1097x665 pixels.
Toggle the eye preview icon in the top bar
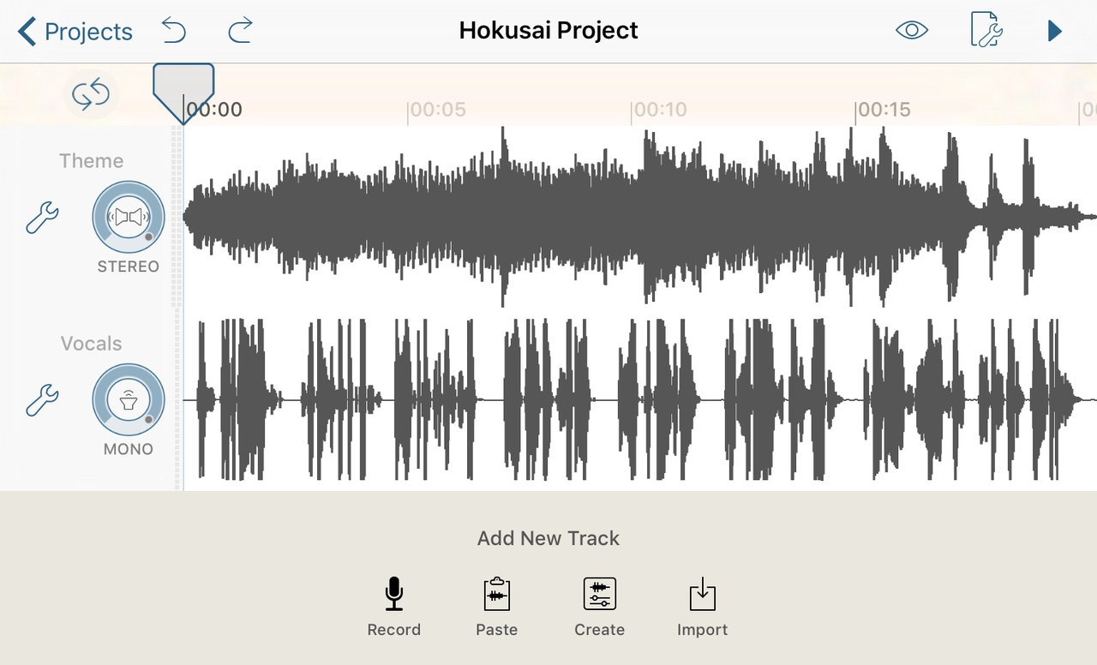[911, 30]
